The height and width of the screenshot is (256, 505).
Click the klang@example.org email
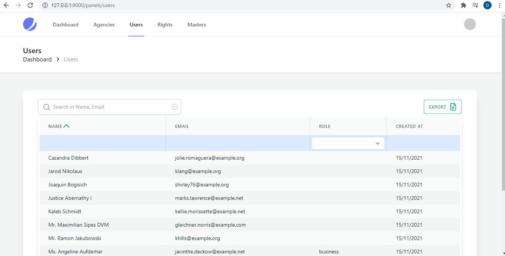click(198, 171)
